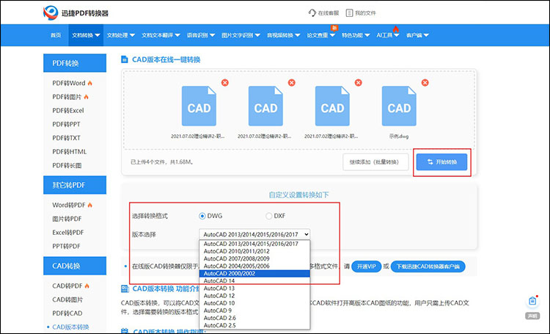Open 我的文件 file list

coord(361,13)
